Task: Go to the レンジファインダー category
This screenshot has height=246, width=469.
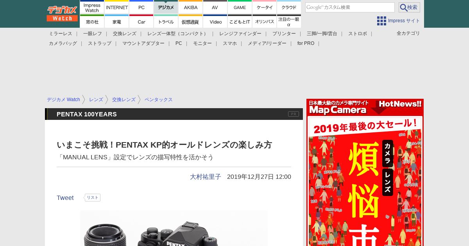Action: click(x=240, y=34)
